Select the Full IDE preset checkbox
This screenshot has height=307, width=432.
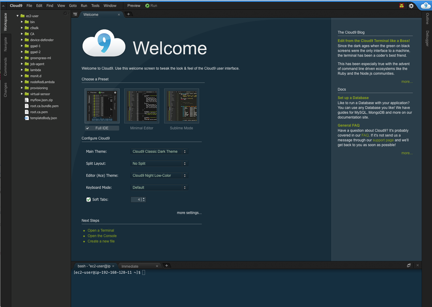(88, 128)
